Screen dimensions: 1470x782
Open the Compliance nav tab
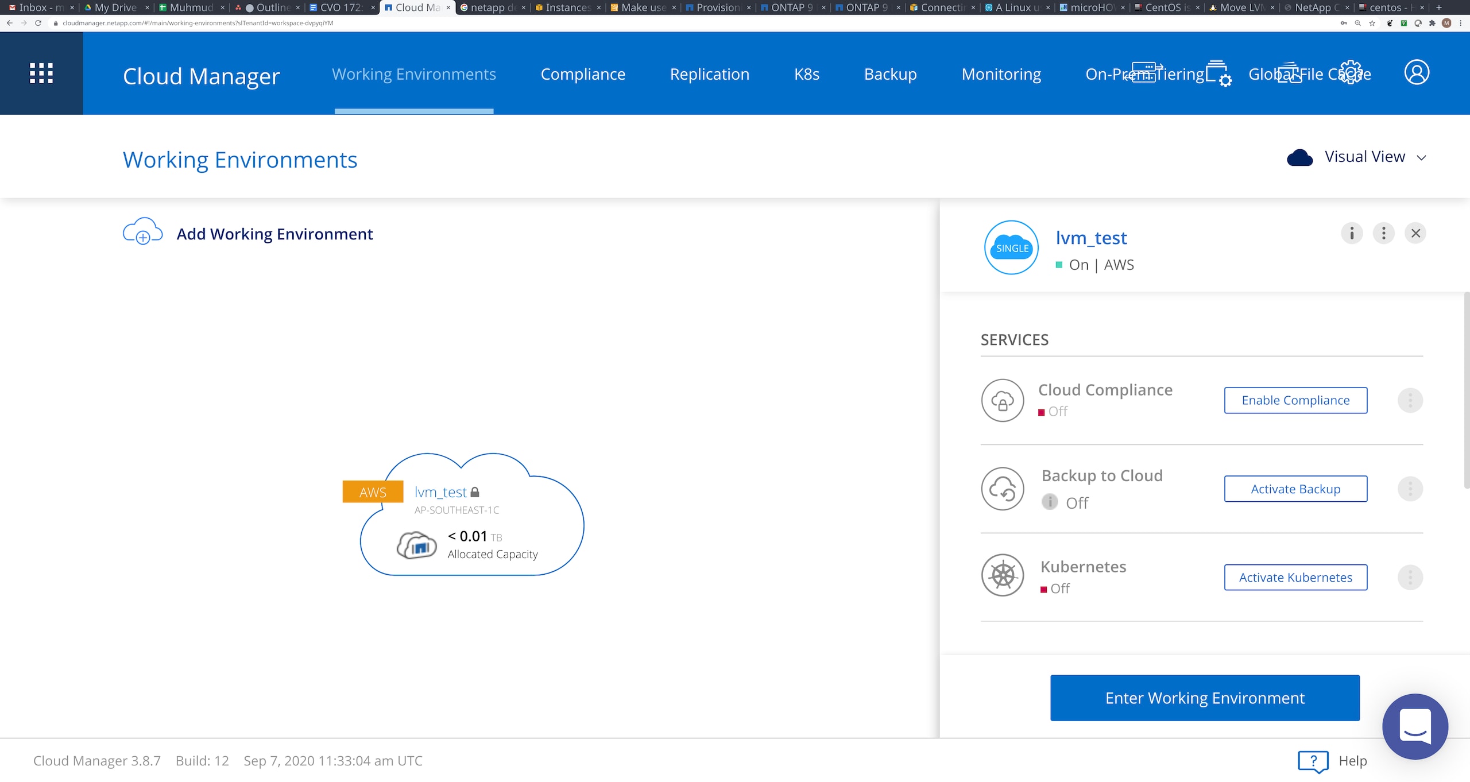(583, 74)
